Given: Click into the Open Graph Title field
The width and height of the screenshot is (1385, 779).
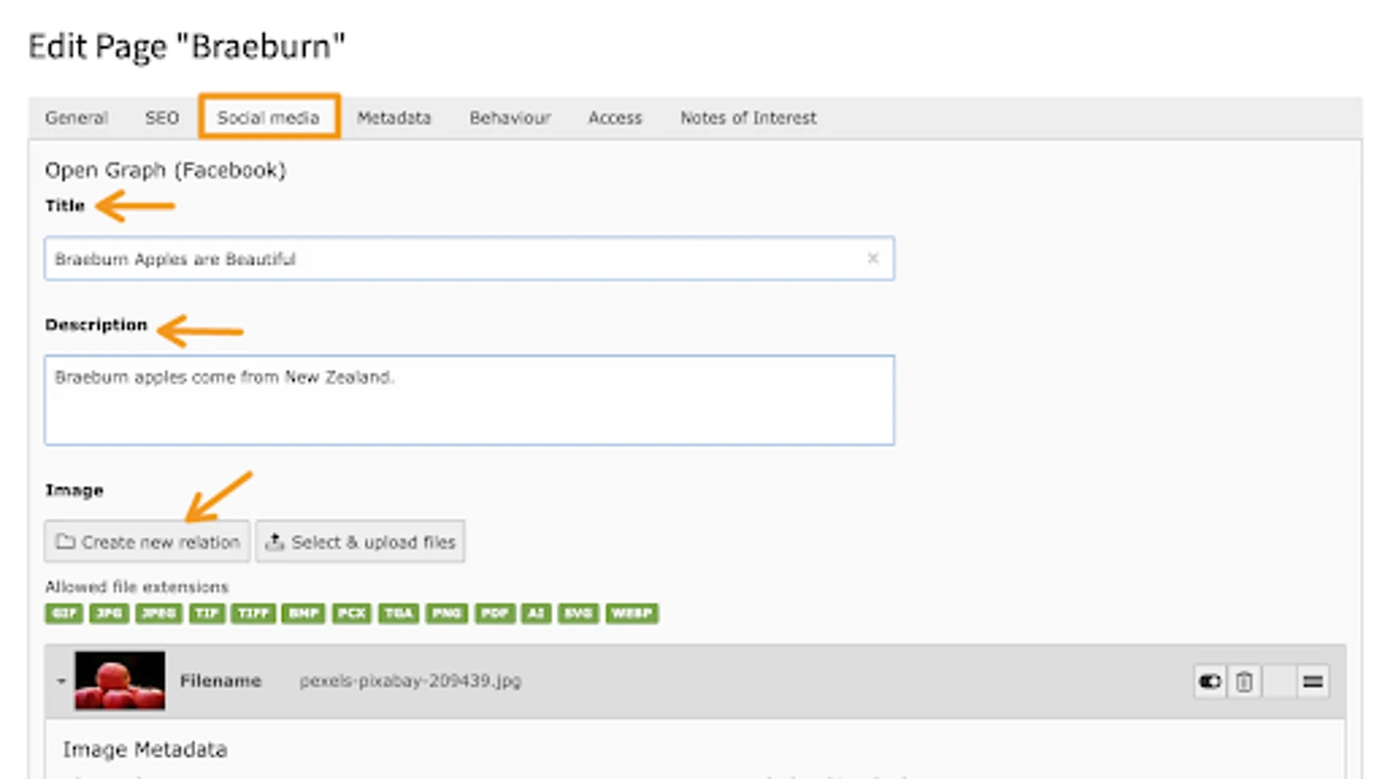Looking at the screenshot, I should tap(452, 259).
